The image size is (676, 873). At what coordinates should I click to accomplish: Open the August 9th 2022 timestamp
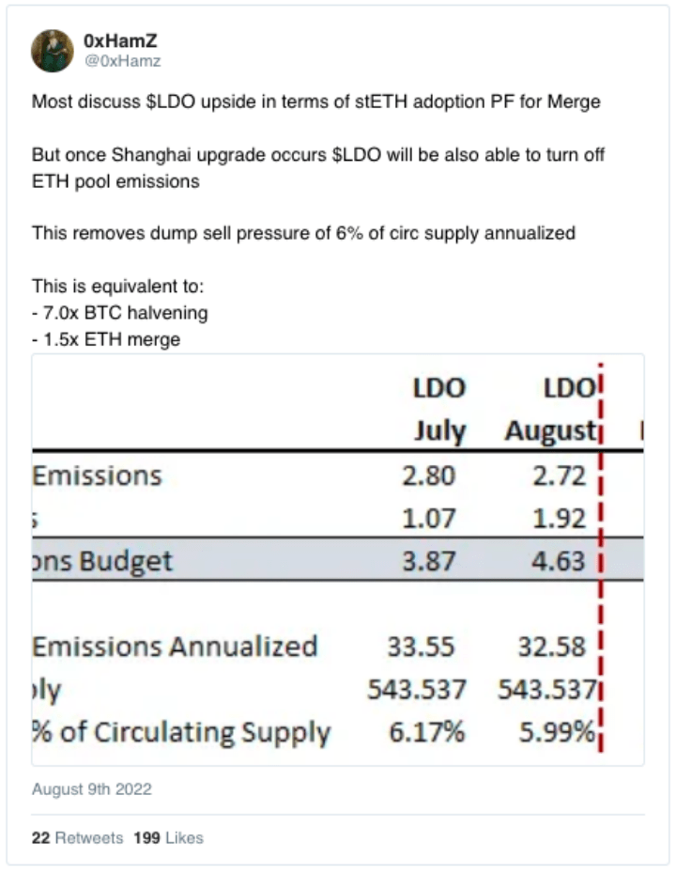[x=92, y=789]
